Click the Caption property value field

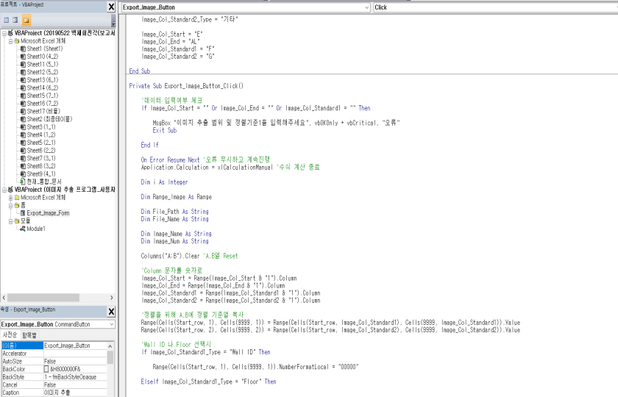74,393
